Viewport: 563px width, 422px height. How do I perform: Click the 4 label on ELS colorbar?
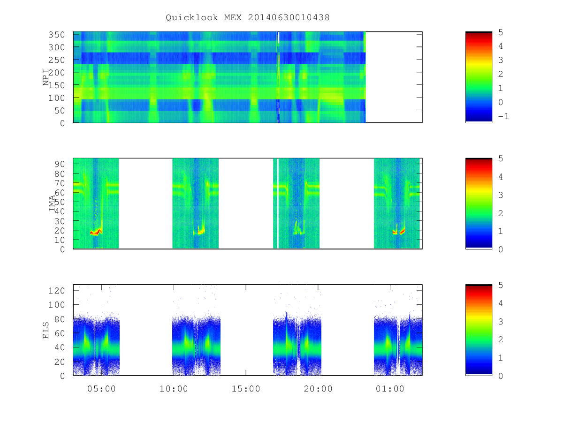(501, 303)
